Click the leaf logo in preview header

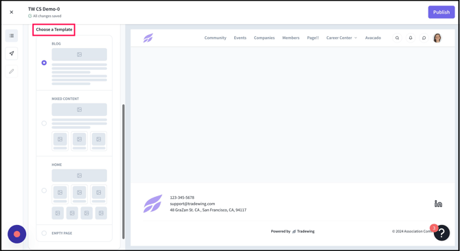pyautogui.click(x=148, y=38)
